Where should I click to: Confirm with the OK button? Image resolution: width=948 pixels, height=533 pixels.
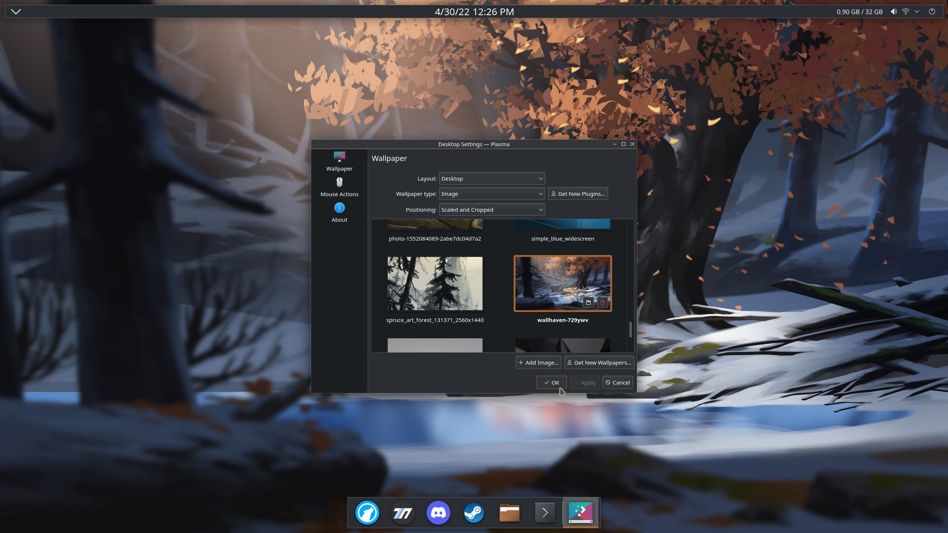point(552,382)
